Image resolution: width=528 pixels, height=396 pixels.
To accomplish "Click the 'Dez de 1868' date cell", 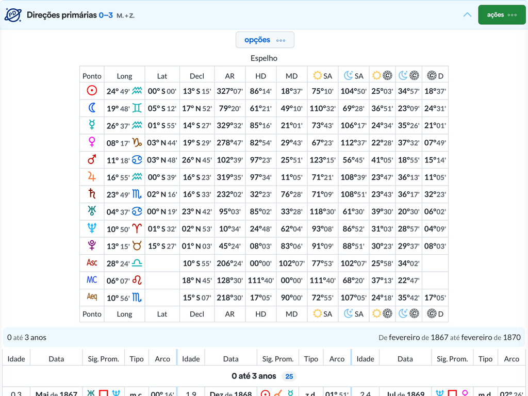I will pos(230,393).
